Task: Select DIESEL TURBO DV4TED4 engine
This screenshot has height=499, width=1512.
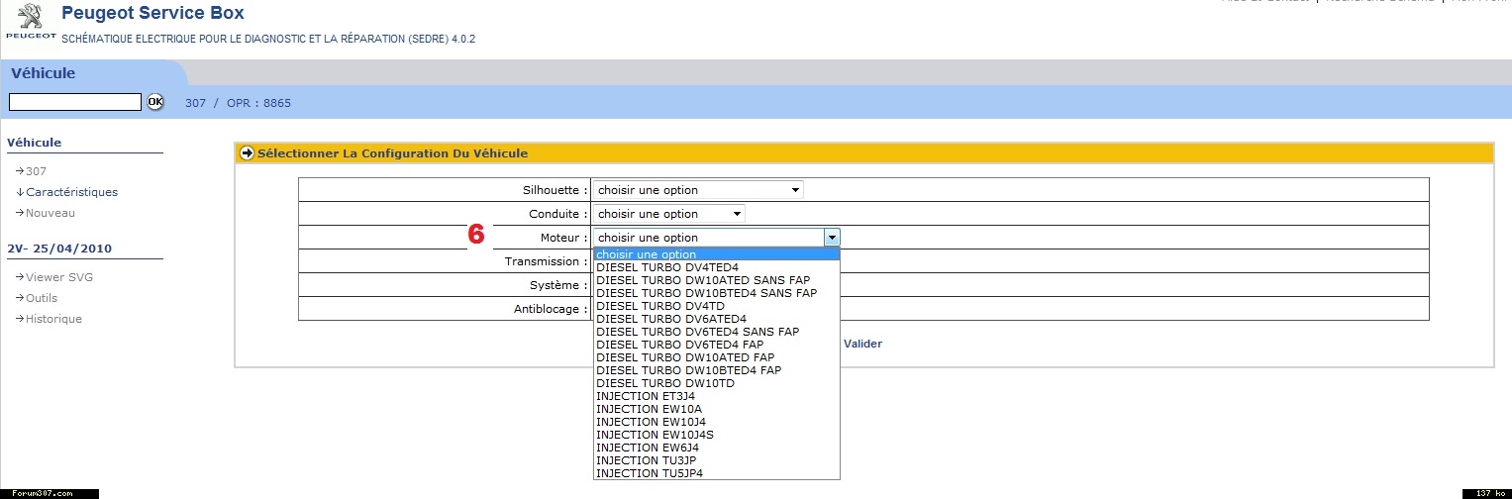Action: [716, 267]
